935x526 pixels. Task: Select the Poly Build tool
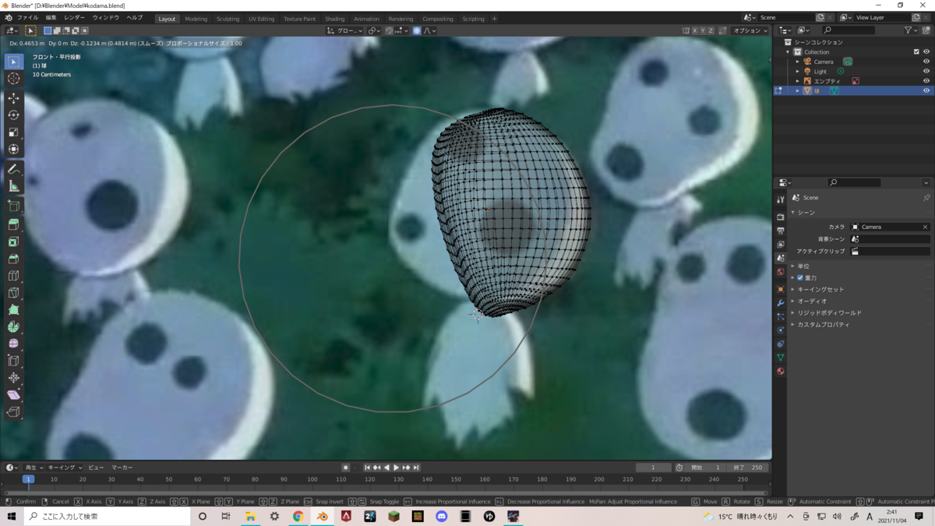13,310
